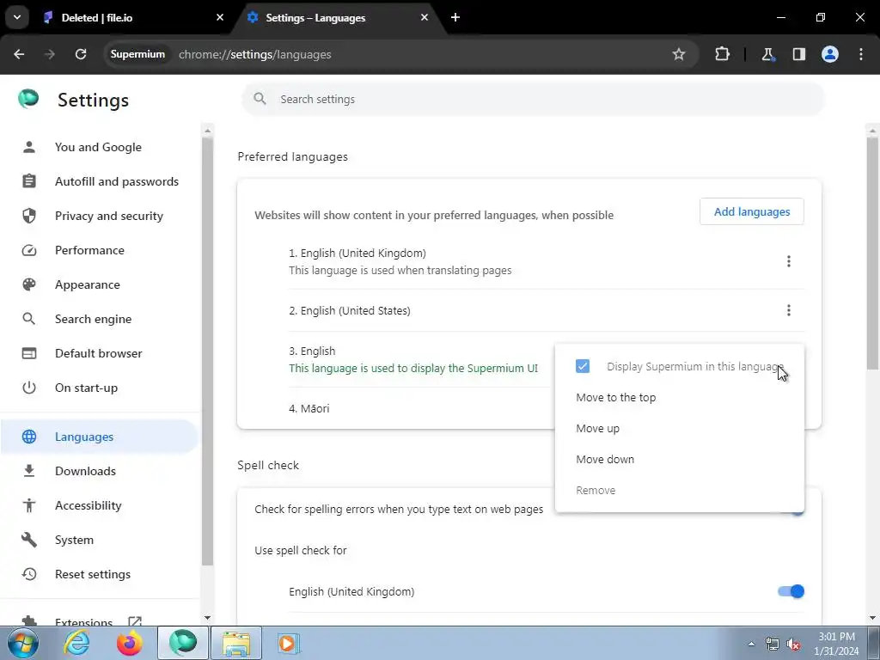The height and width of the screenshot is (660, 880).
Task: Bookmark this page with the star icon
Action: click(679, 54)
